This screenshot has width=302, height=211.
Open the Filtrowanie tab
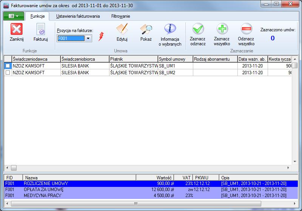(x=120, y=16)
